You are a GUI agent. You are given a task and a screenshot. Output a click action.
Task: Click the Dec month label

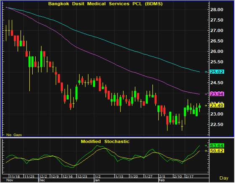click(x=42, y=180)
